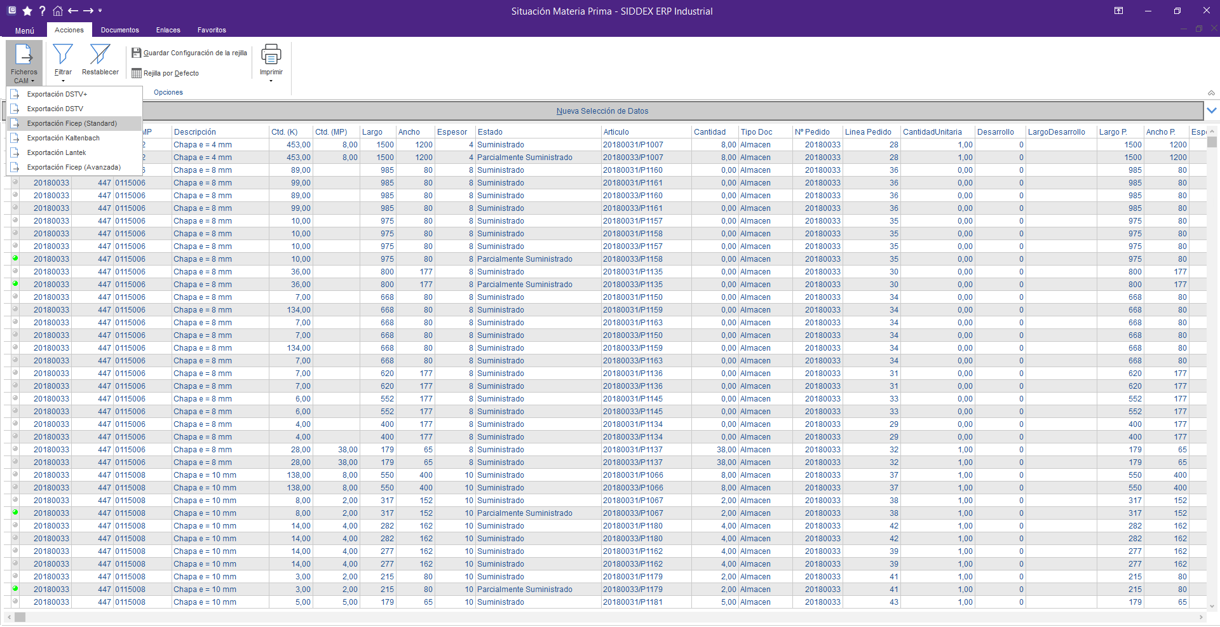The height and width of the screenshot is (627, 1220).
Task: Click Guardar Configuración de la rejilla
Action: click(189, 53)
